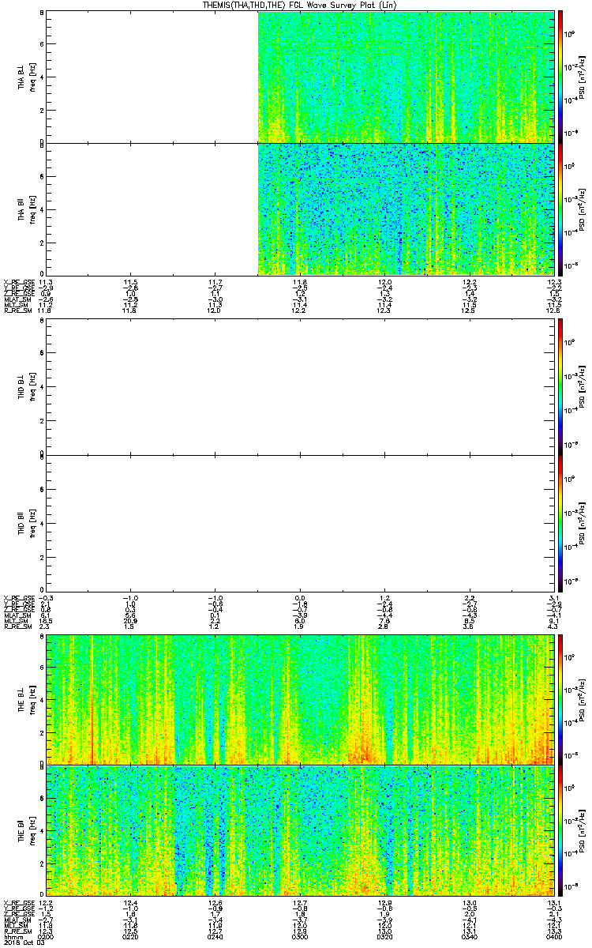Click the 0300 time tick label
Screen dimensions: 592x948
coord(300,936)
